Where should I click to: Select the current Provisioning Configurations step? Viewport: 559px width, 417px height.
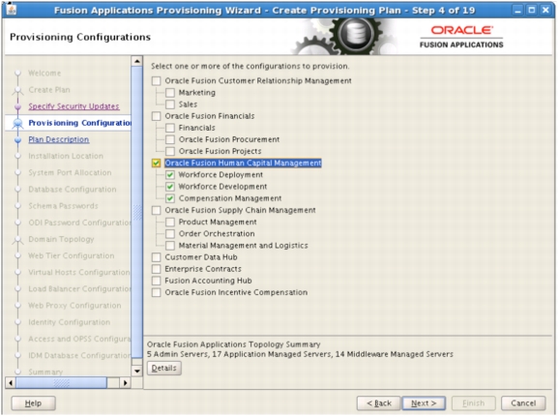coord(80,123)
